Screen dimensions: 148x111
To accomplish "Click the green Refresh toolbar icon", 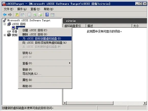I will [x=35, y=15].
